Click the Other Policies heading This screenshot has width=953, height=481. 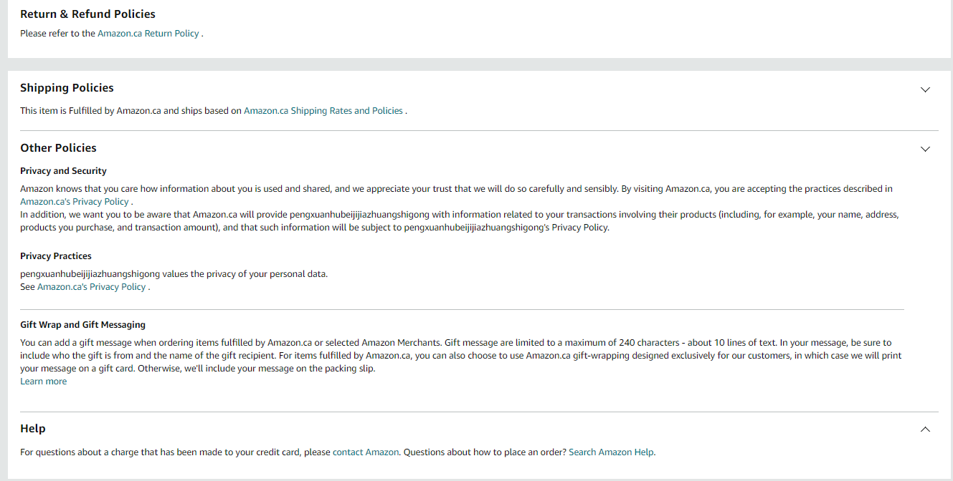[58, 148]
